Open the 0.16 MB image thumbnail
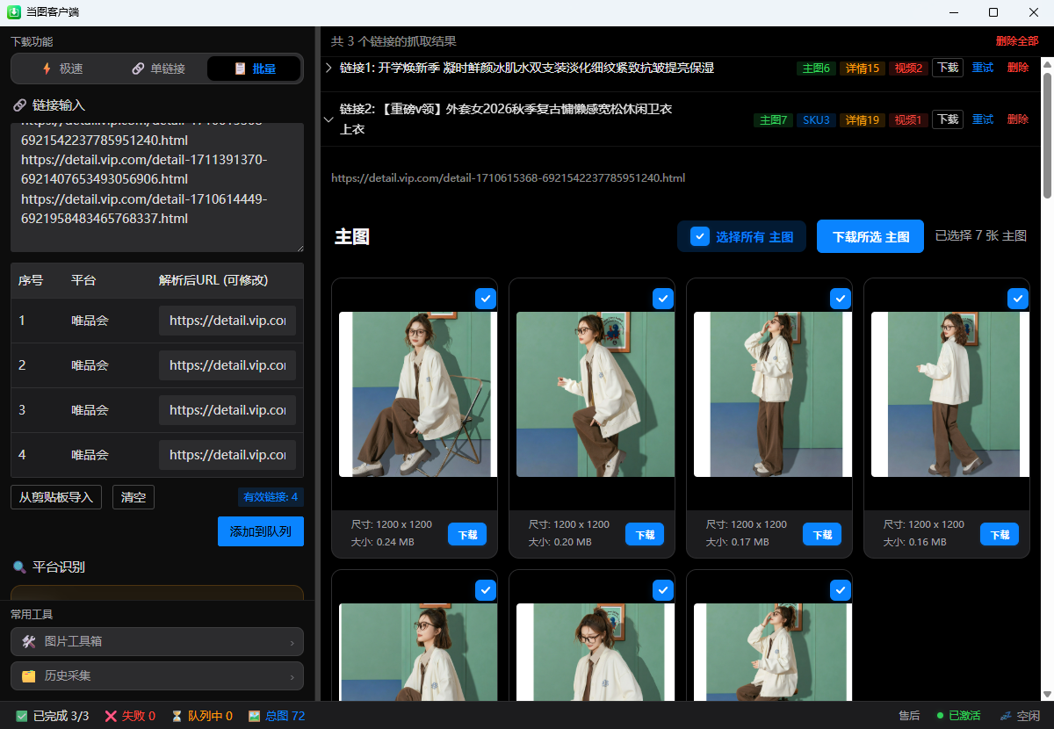The image size is (1054, 729). pos(950,394)
